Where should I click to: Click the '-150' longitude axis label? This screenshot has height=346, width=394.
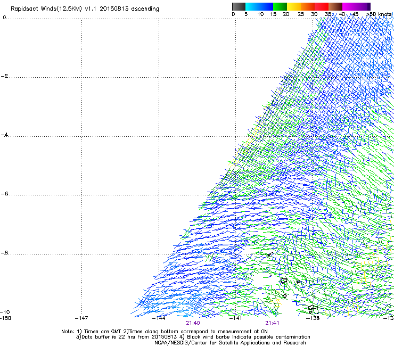tap(5, 318)
